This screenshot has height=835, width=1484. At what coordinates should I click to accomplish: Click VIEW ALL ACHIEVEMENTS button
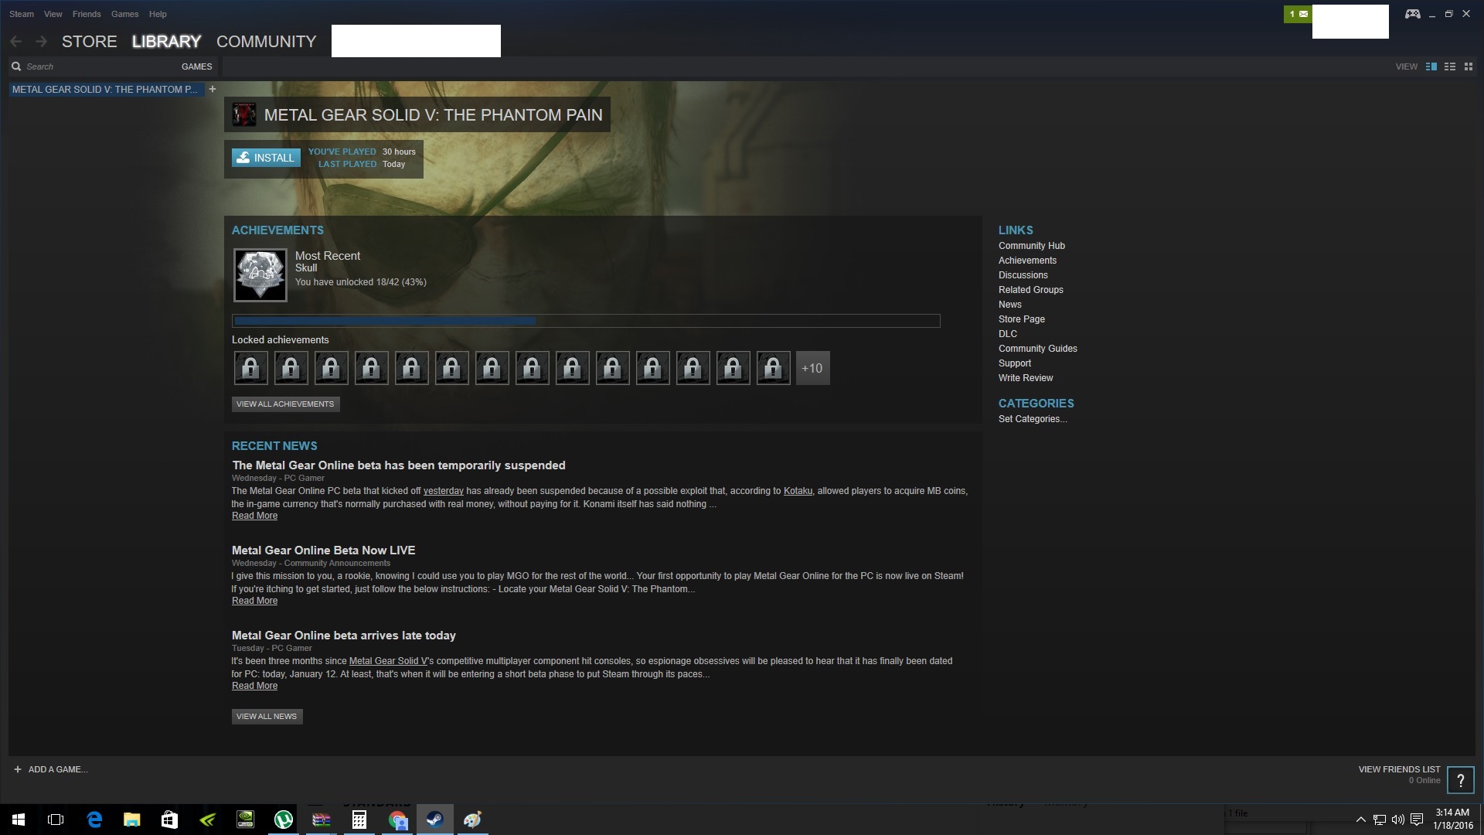[x=285, y=404]
